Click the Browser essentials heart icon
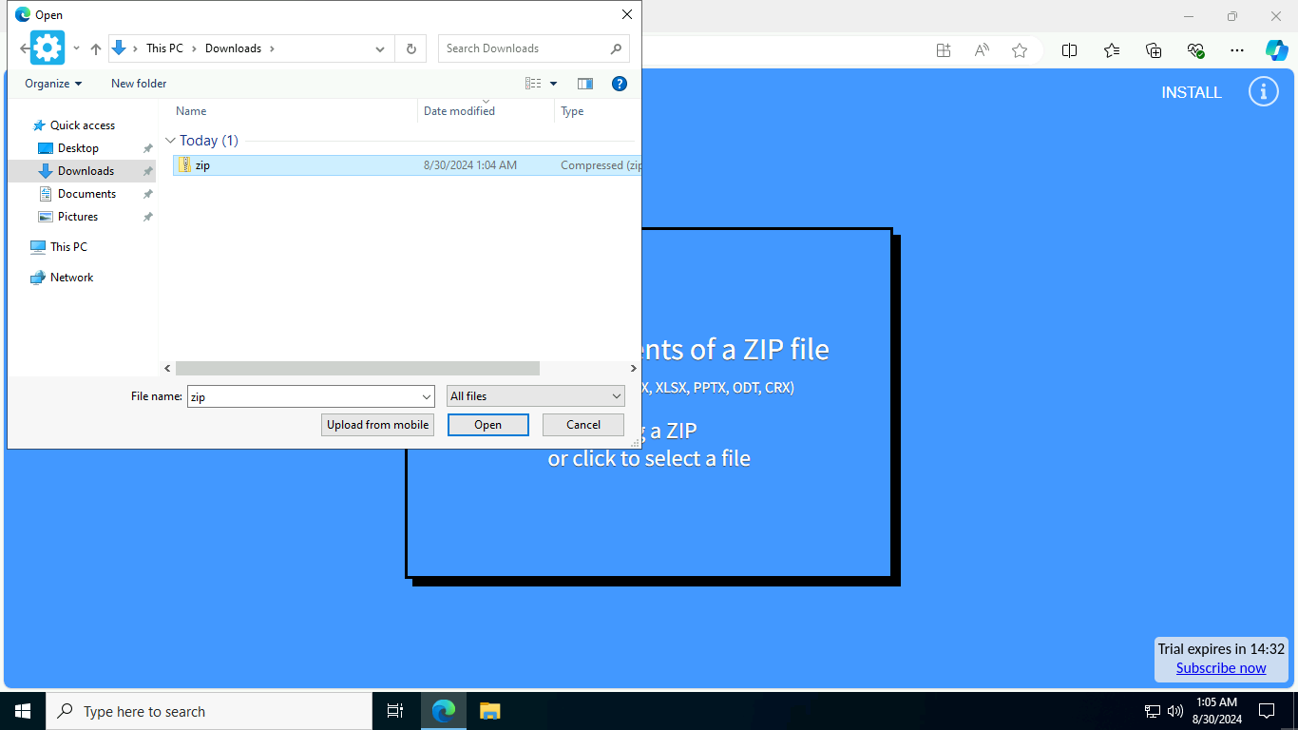The image size is (1298, 730). coord(1195,50)
